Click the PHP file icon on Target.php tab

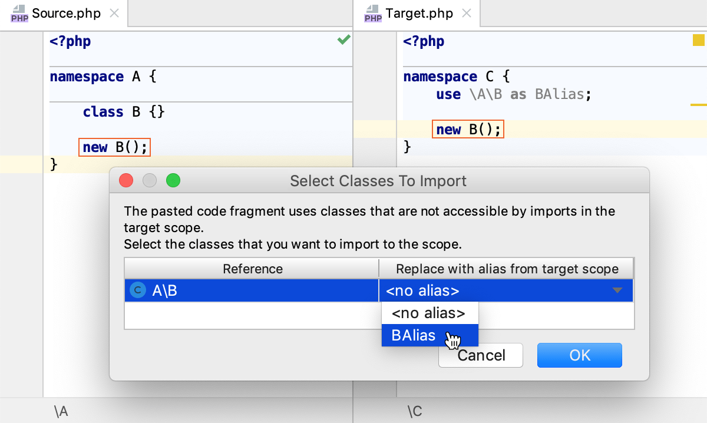[372, 13]
